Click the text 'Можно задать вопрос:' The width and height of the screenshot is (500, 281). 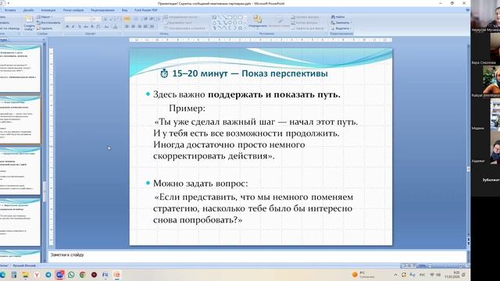click(x=200, y=183)
